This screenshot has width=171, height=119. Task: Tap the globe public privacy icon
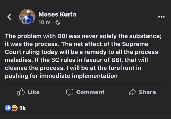pyautogui.click(x=58, y=22)
